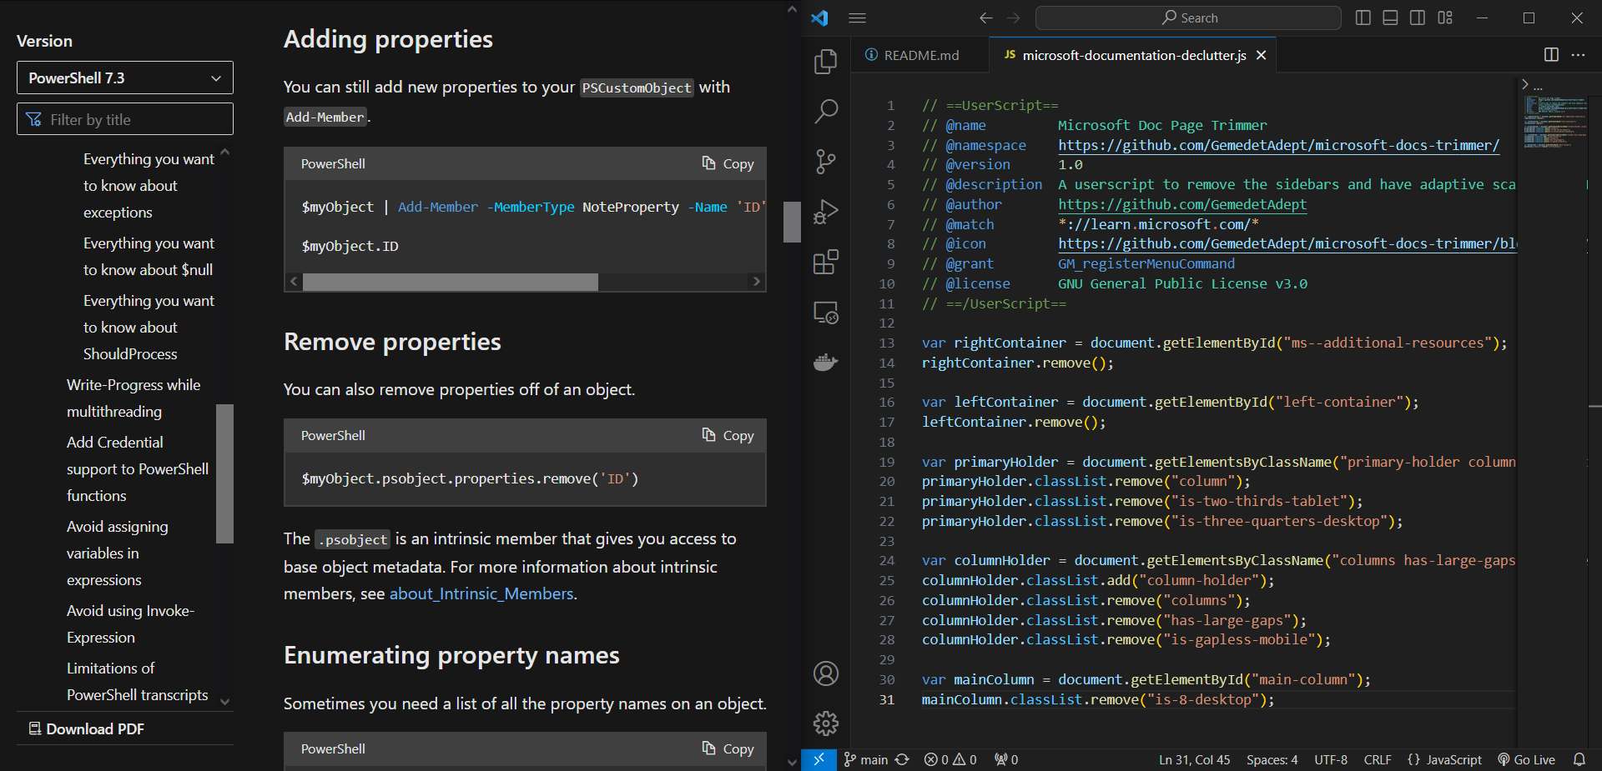Open the notifications bell icon
Screen dimensions: 1602x771
(1579, 759)
